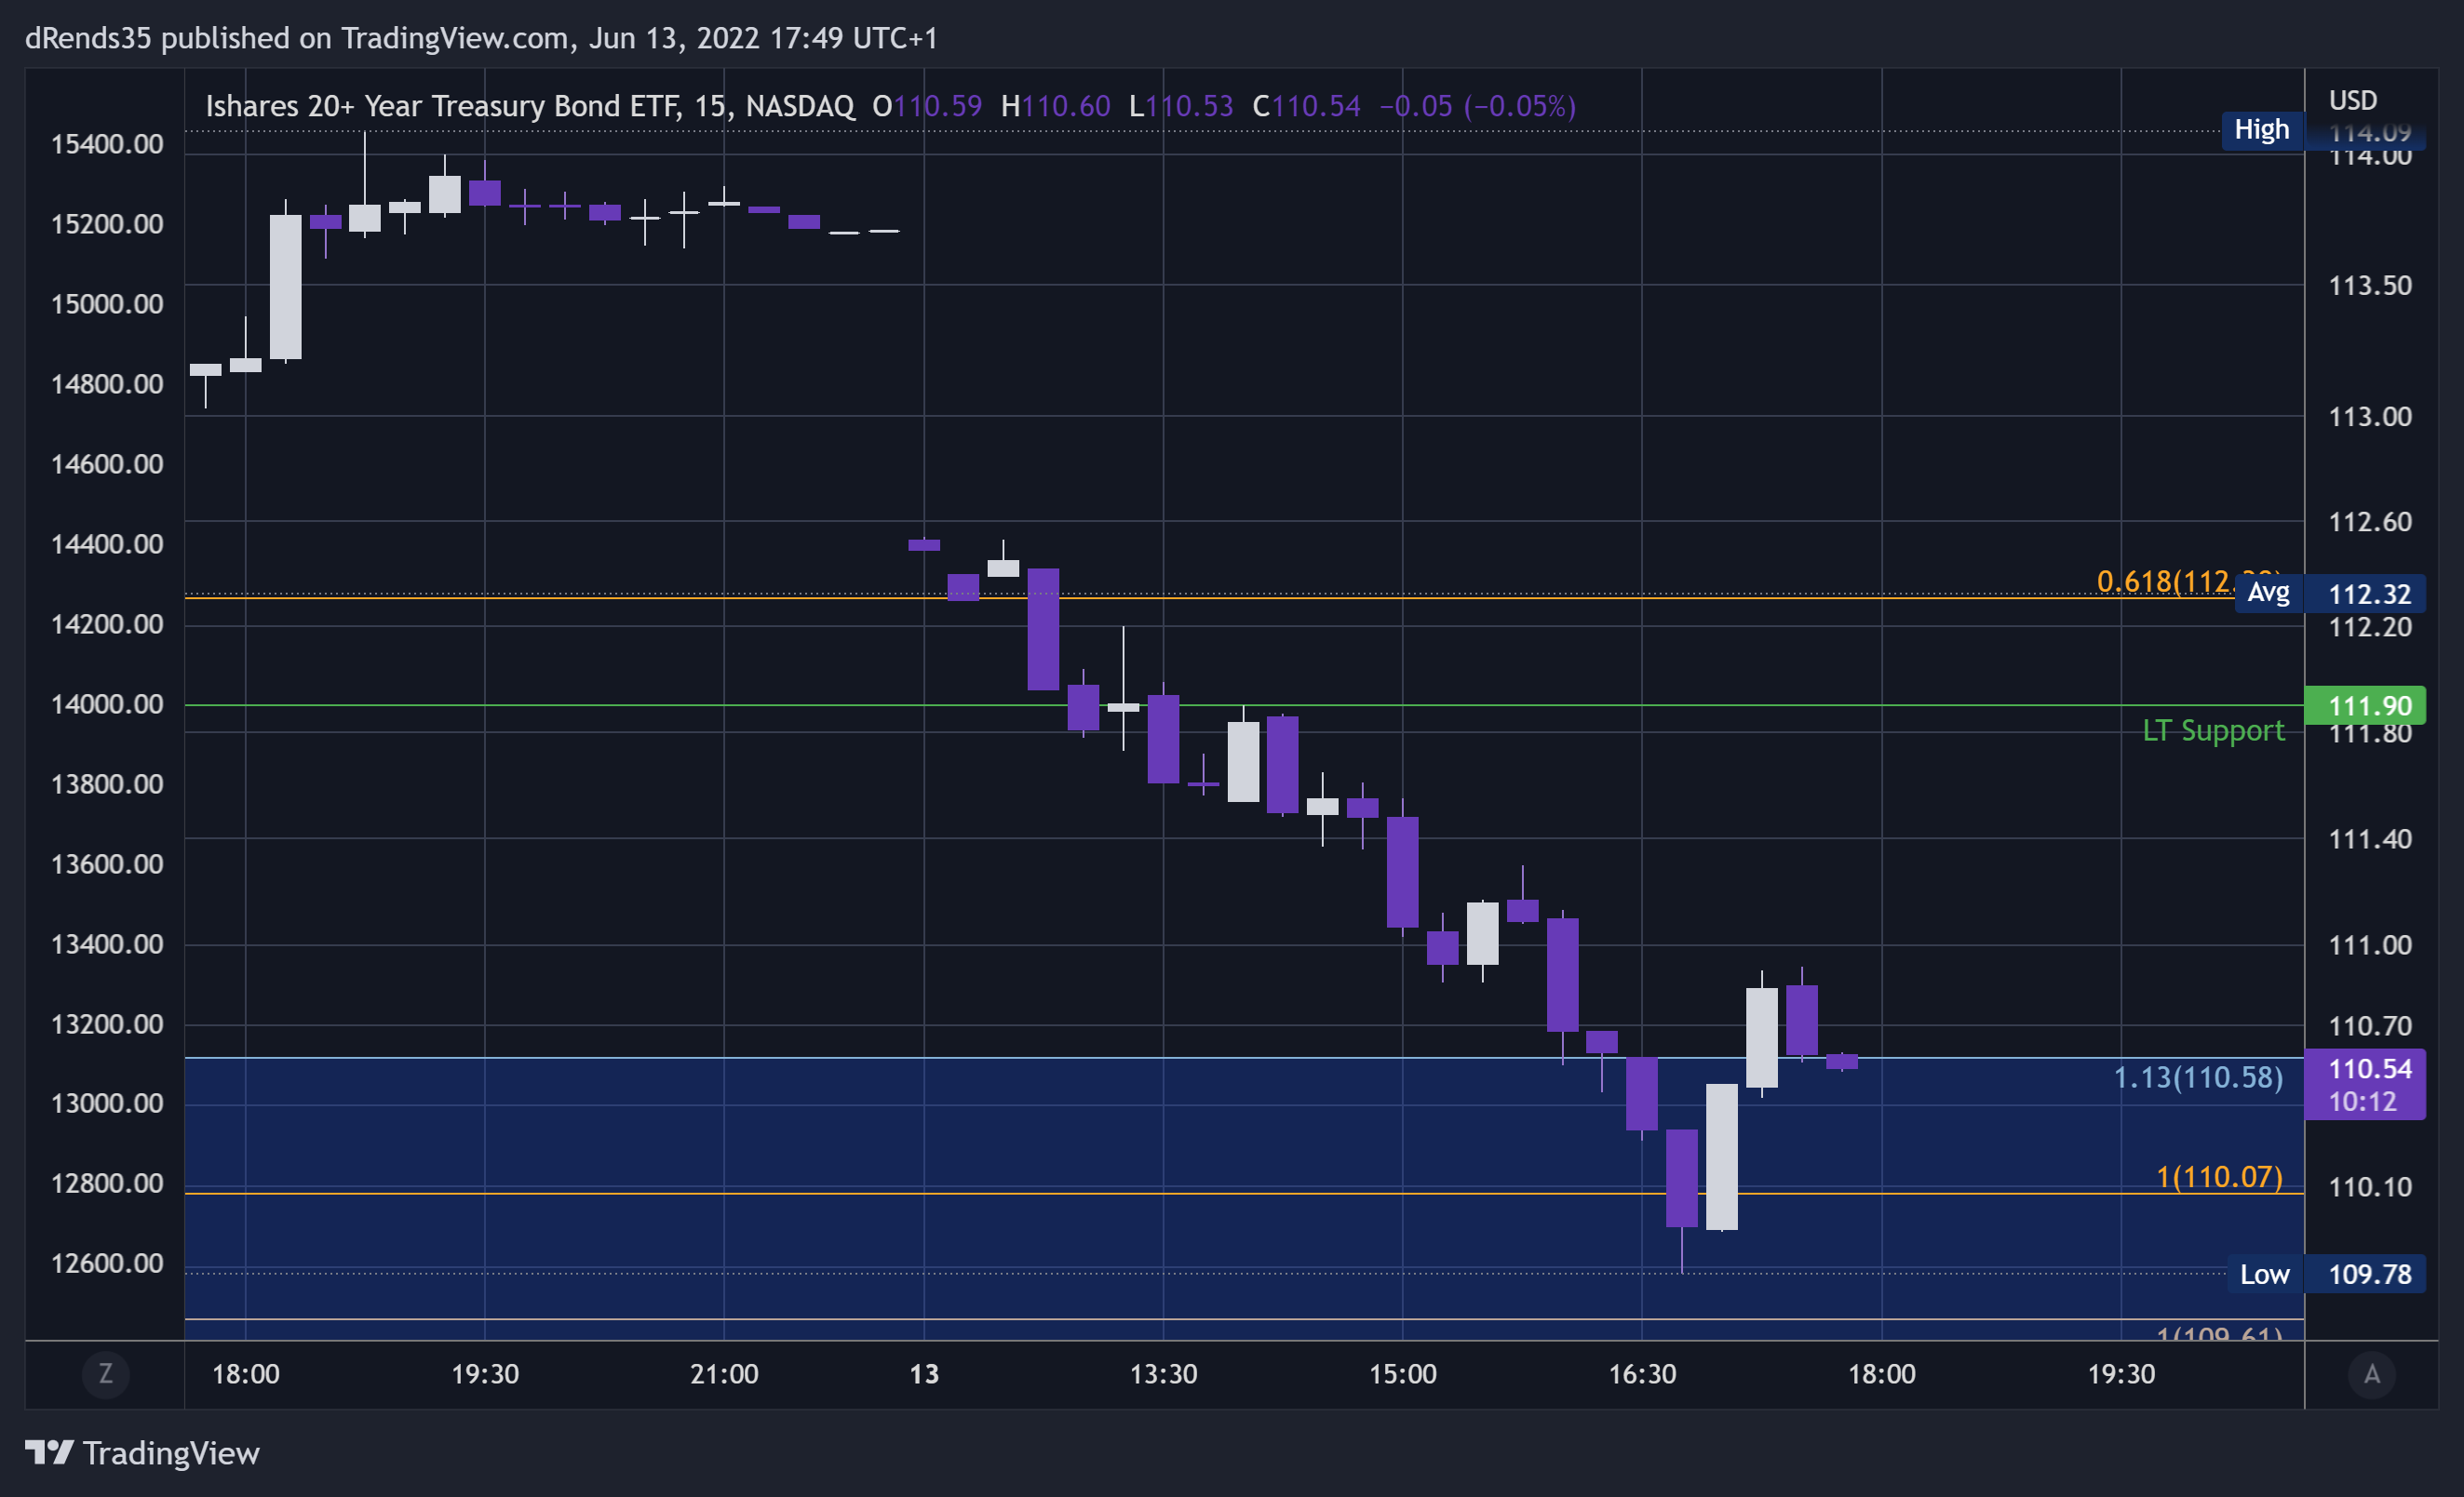
Task: Click the 14000.00 left axis label
Action: pyautogui.click(x=107, y=703)
